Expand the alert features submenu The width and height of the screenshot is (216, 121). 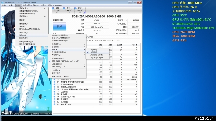click(32, 33)
